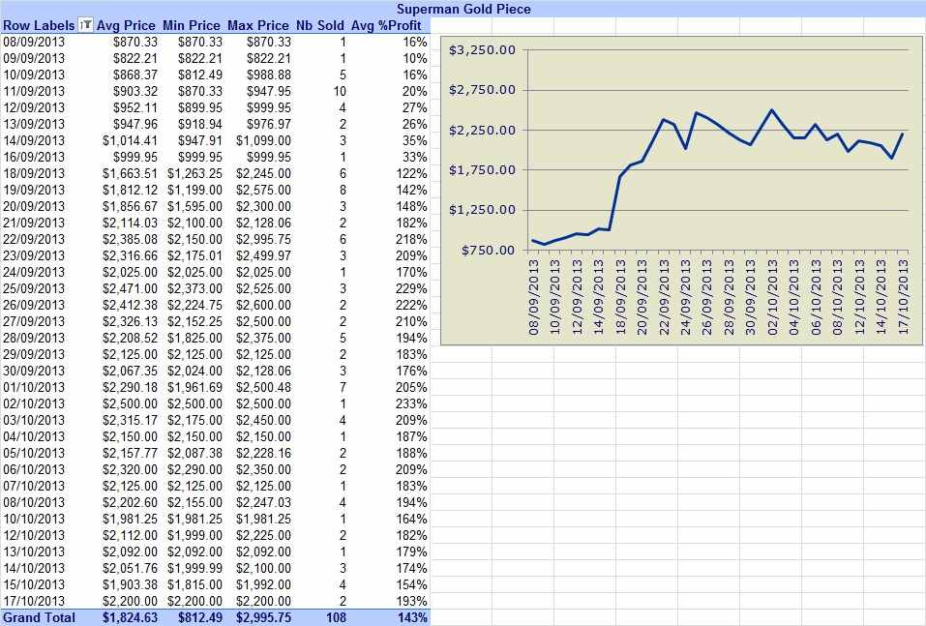926x626 pixels.
Task: Open the Row Labels filter dropdown
Action: click(x=85, y=25)
